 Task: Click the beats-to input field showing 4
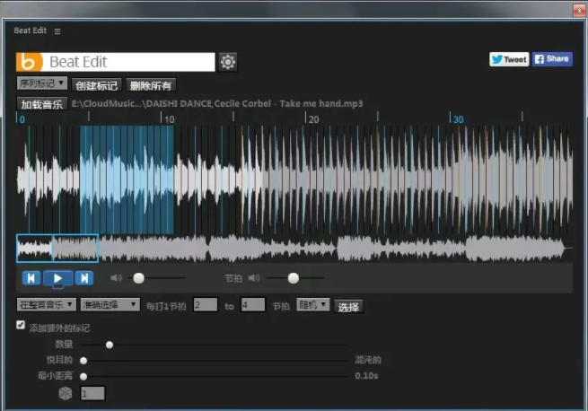tap(253, 305)
